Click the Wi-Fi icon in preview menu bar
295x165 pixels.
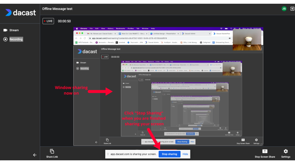(x=221, y=29)
